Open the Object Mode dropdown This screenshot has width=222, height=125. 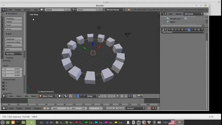pyautogui.click(x=48, y=96)
